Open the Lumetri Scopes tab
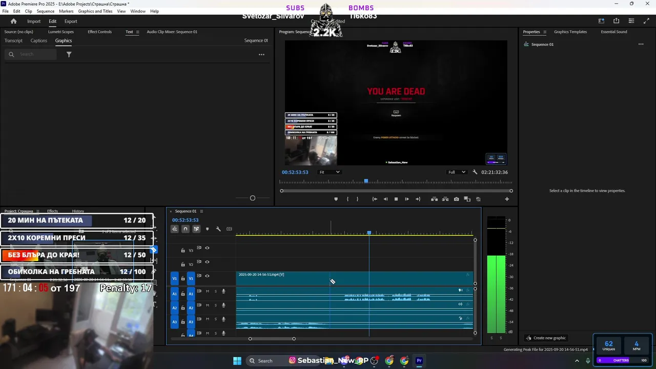The height and width of the screenshot is (369, 656). [61, 32]
